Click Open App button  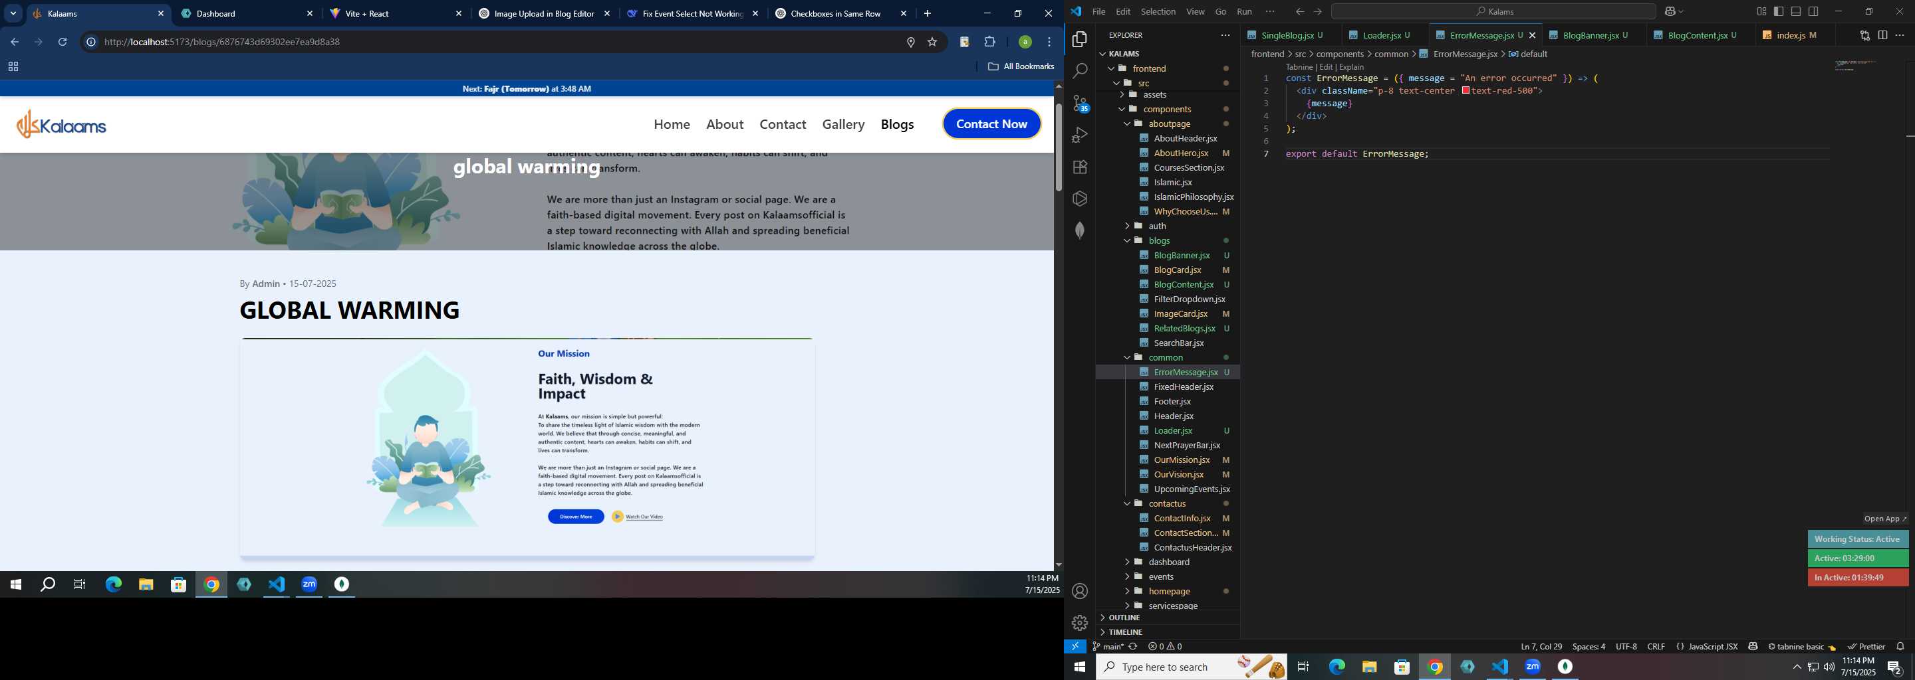tap(1885, 519)
